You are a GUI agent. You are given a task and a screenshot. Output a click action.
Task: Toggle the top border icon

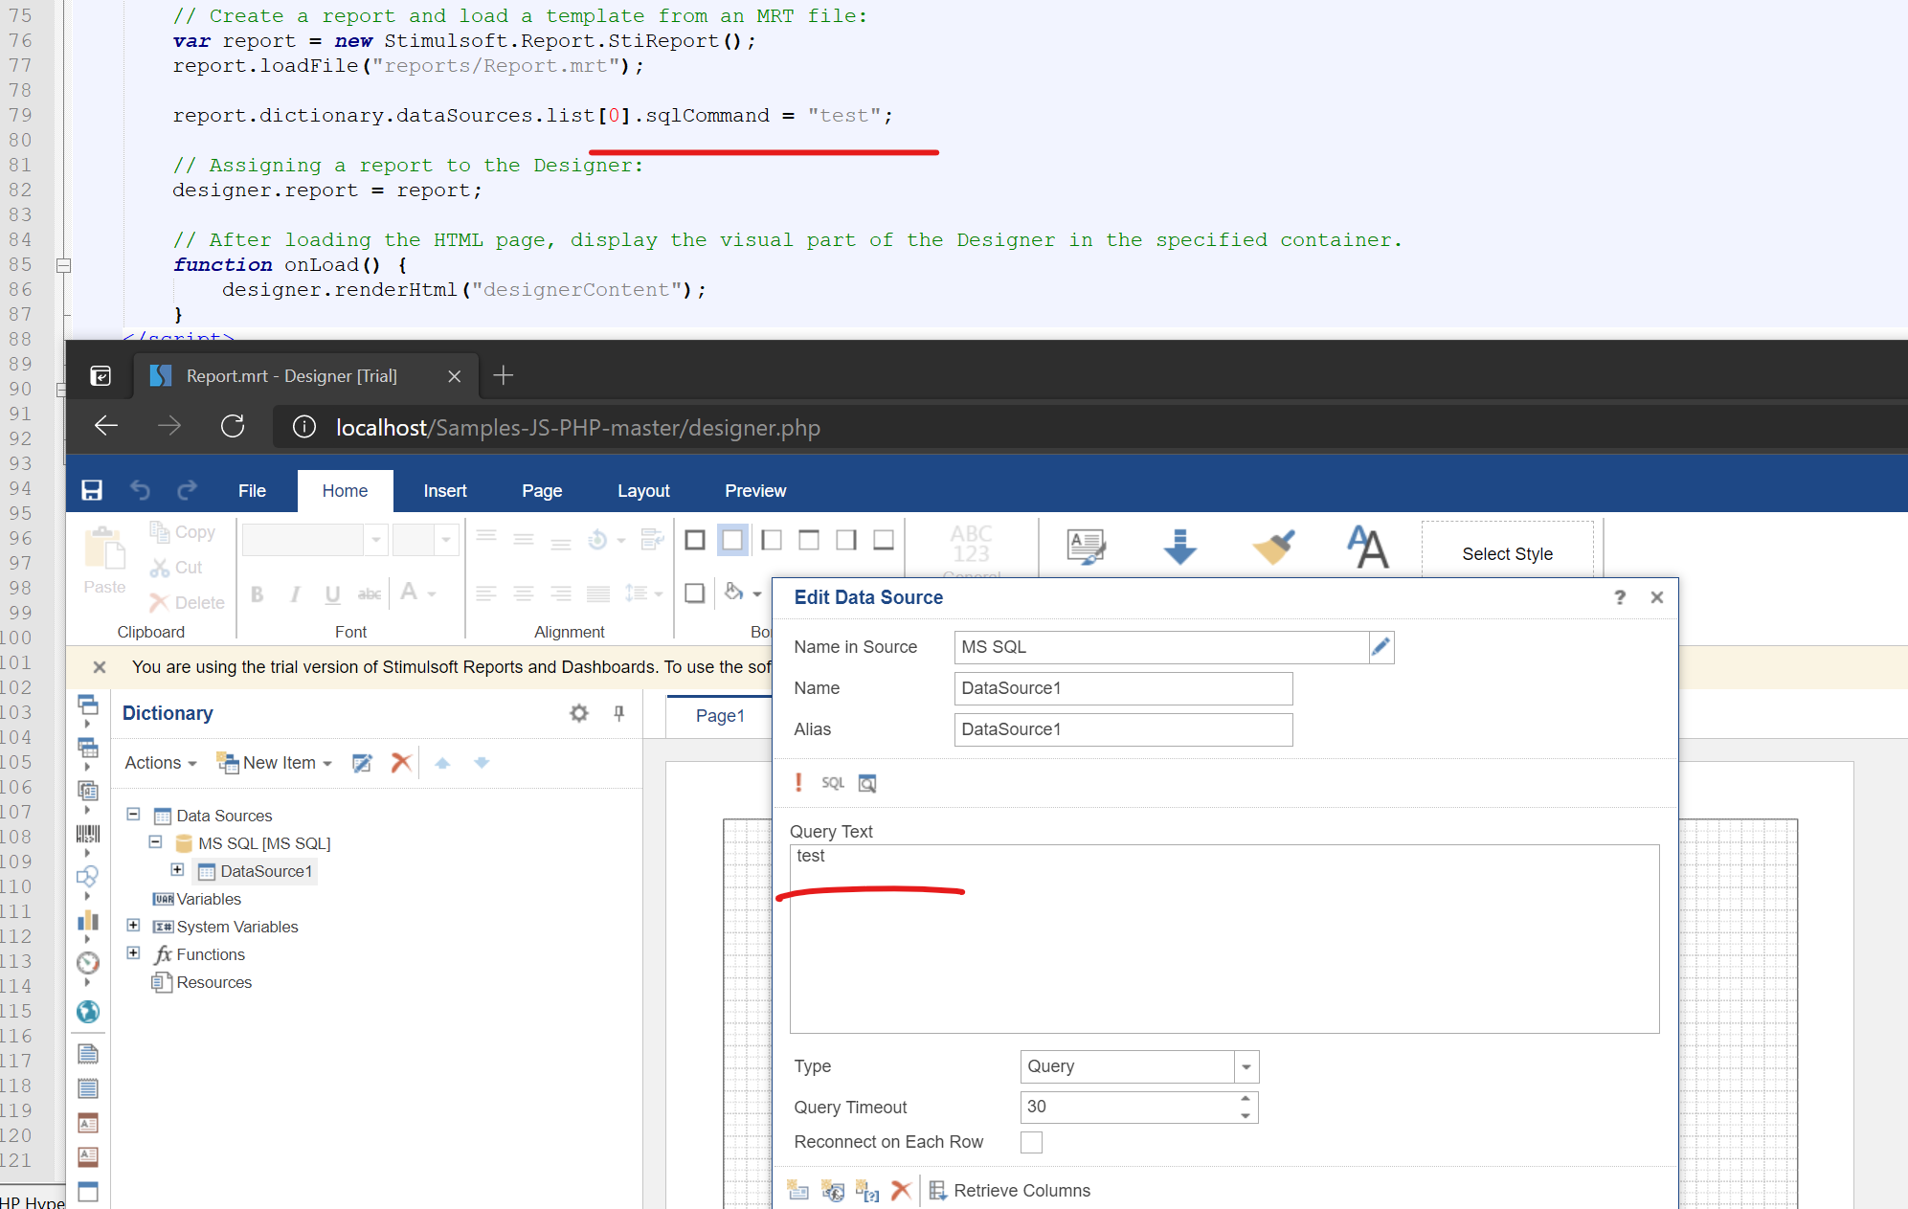809,541
